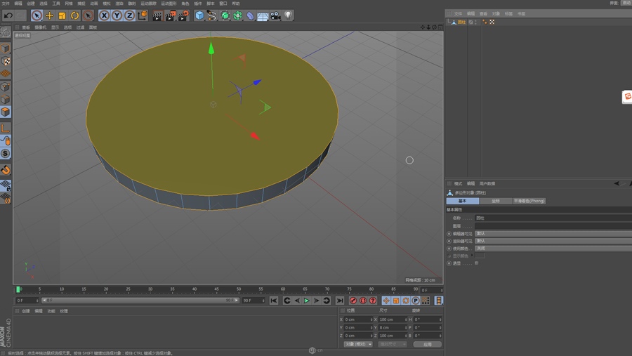632x356 pixels.
Task: Click the Record Active Objects red button
Action: click(x=353, y=301)
